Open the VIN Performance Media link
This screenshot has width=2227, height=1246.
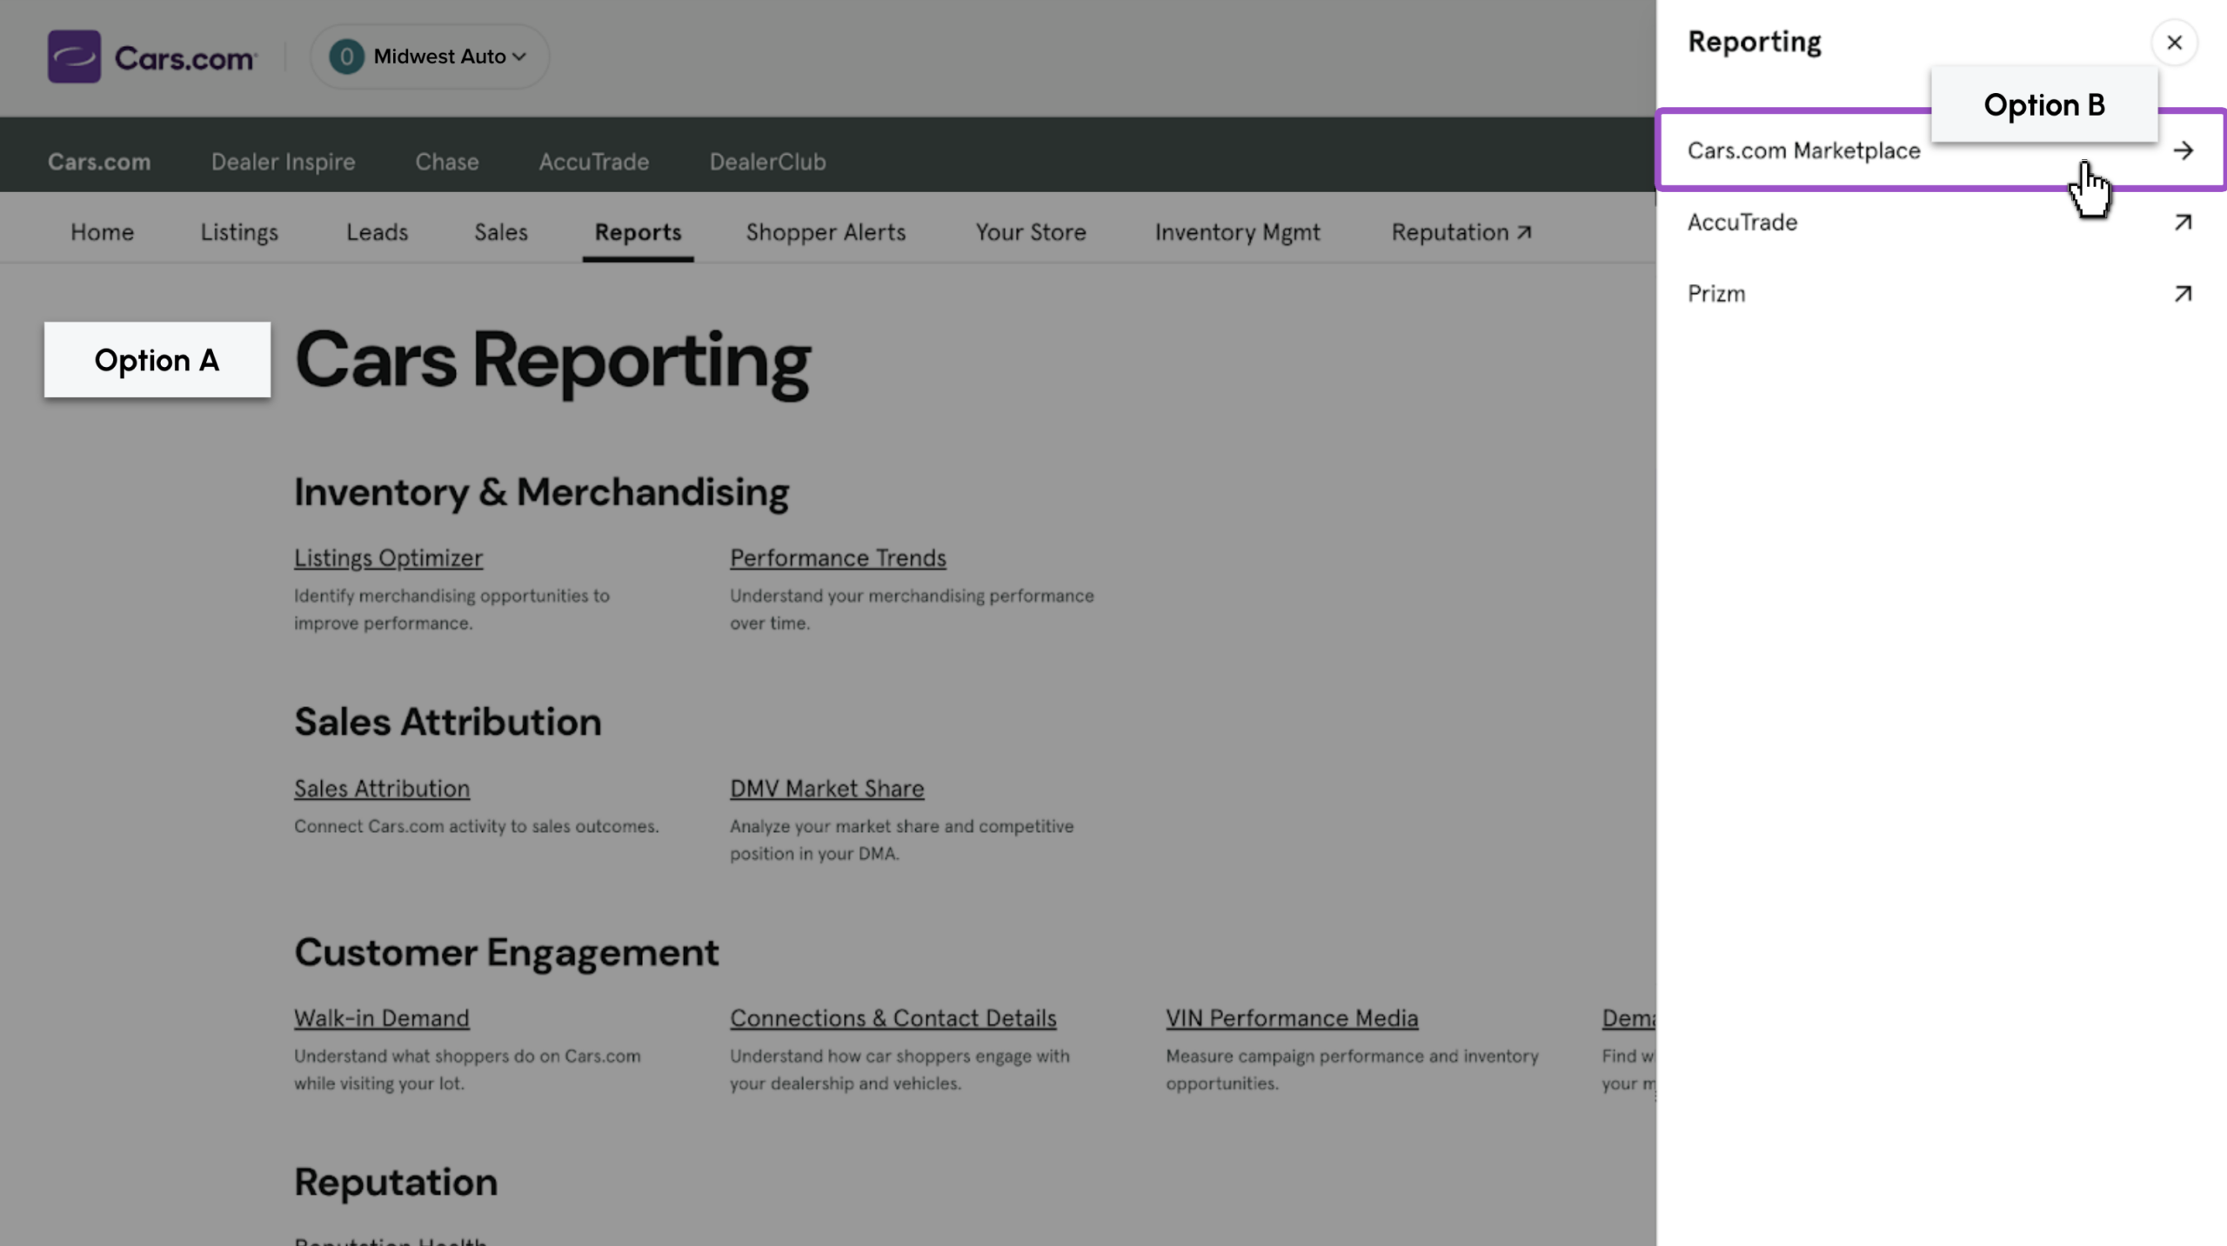click(1292, 1018)
